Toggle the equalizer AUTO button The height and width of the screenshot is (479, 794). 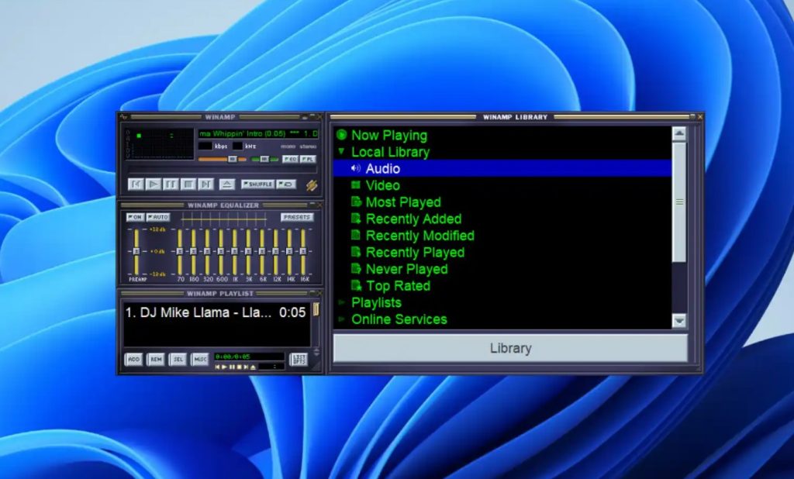pyautogui.click(x=158, y=217)
